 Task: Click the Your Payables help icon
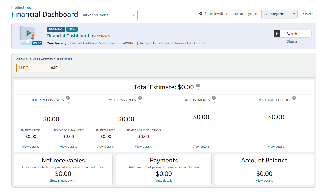(x=140, y=98)
